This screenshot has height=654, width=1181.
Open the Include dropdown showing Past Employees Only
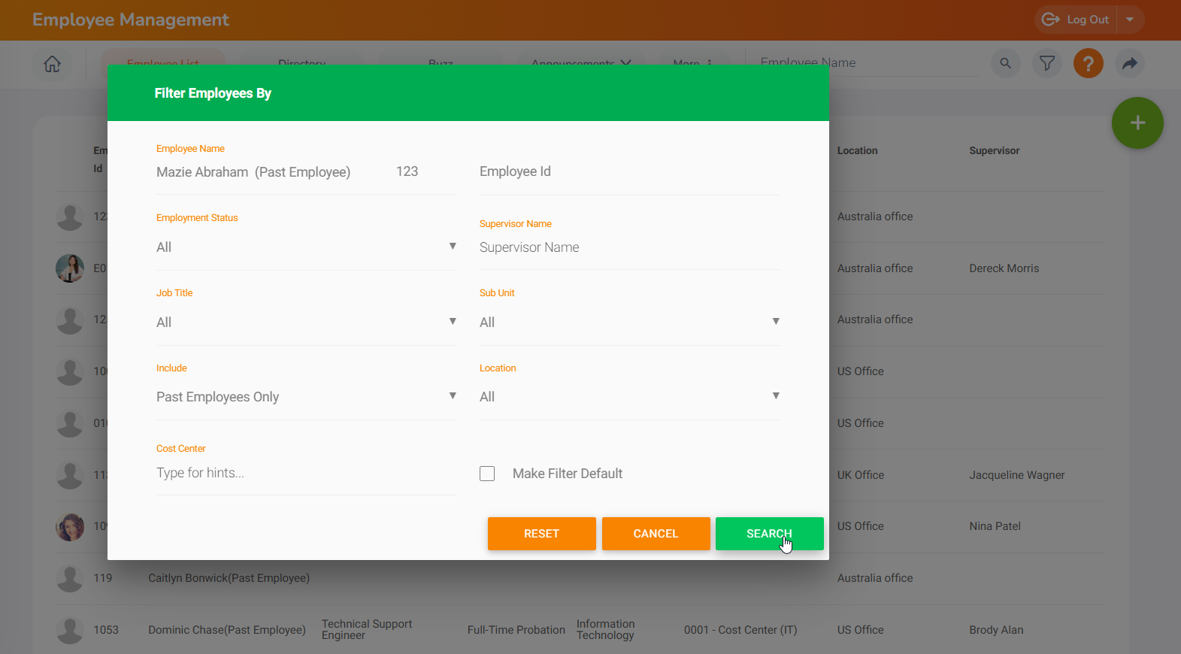tap(307, 397)
